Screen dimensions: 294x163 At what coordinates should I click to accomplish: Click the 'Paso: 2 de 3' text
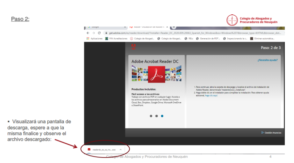point(271,48)
